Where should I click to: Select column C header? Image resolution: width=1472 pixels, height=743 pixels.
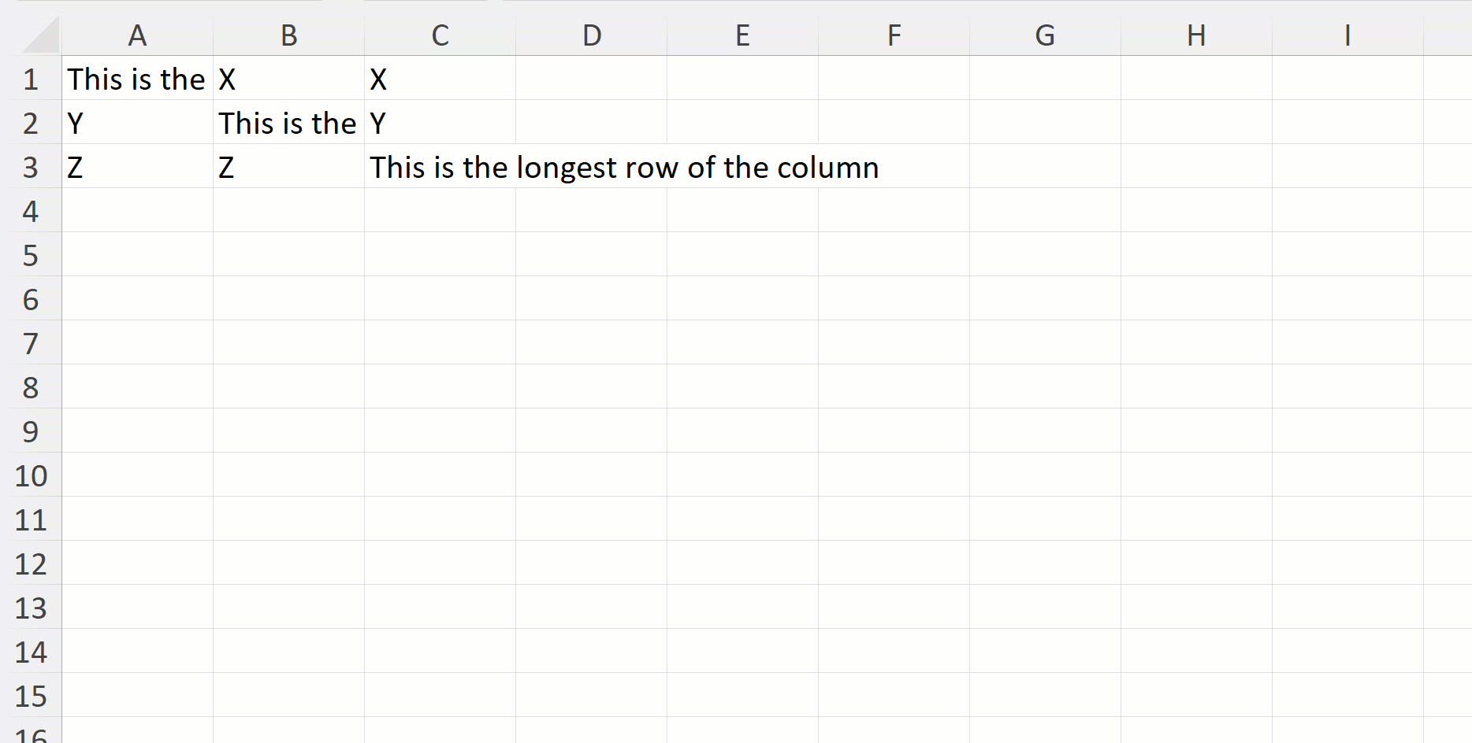(440, 35)
